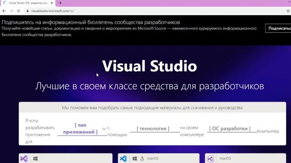291x163 pixels.
Task: Stop page loading with X button
Action: click(19, 11)
